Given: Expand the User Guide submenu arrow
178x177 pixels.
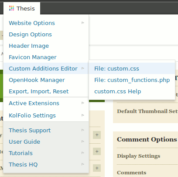Looking at the screenshot, I should (83, 142).
